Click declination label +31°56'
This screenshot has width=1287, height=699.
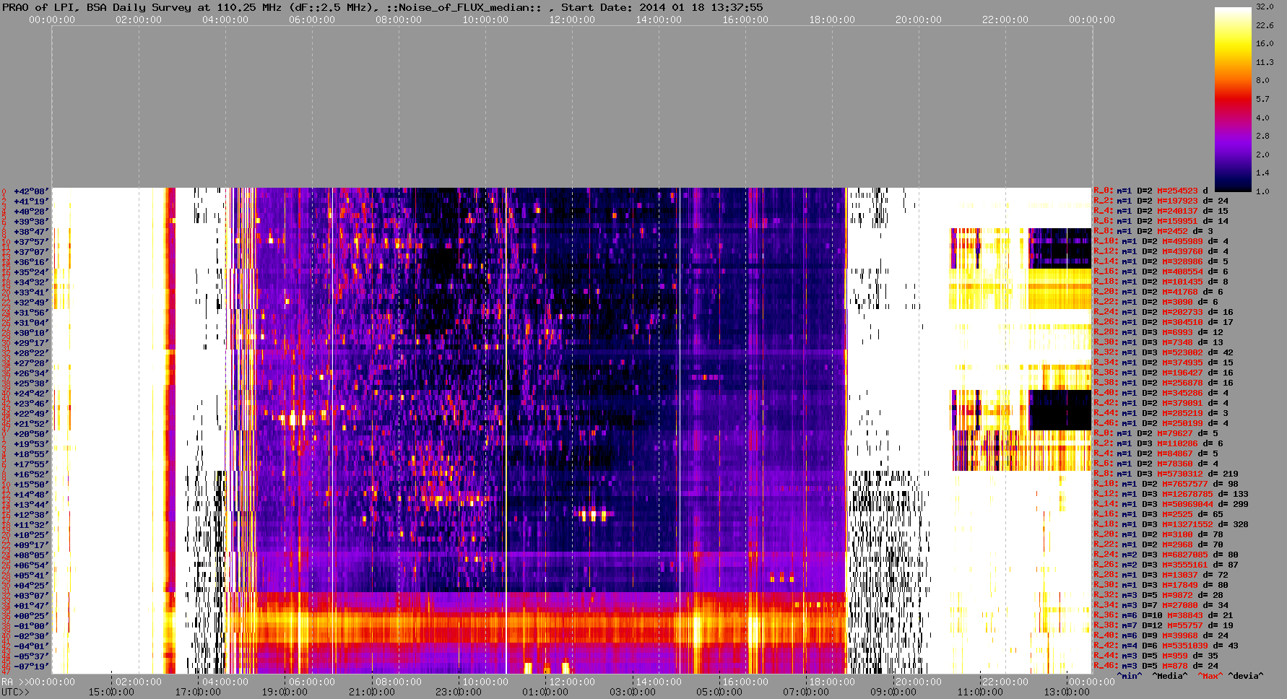pyautogui.click(x=31, y=313)
